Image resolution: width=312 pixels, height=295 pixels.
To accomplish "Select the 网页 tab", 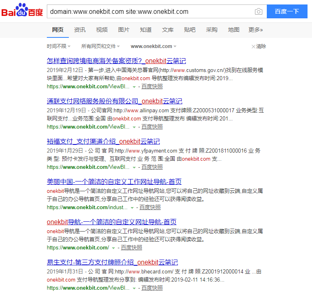I will [58, 30].
